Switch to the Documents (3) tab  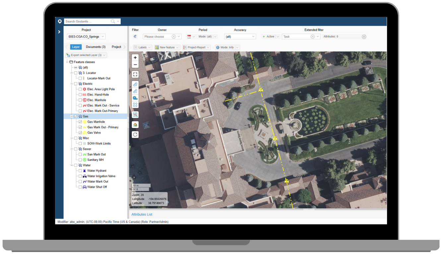pos(95,47)
